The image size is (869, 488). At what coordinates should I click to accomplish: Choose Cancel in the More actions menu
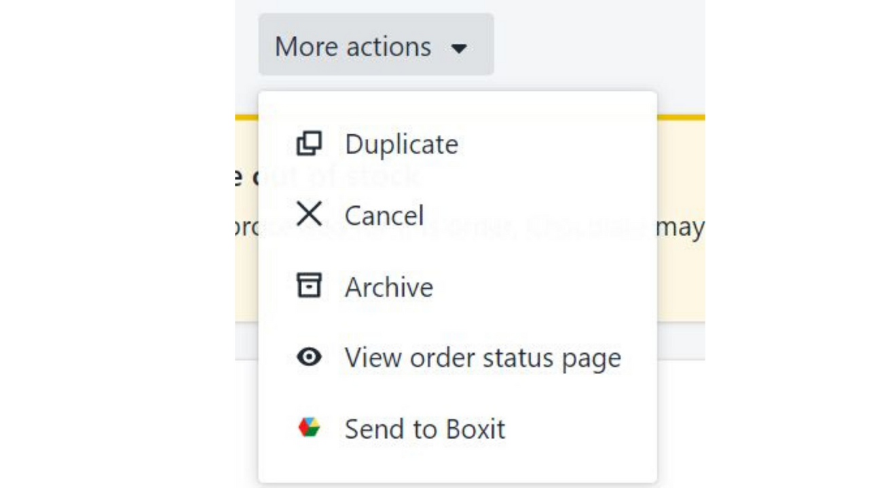tap(384, 215)
